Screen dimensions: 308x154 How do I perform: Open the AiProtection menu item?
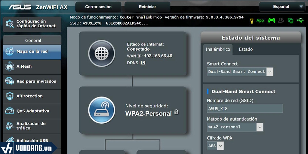point(32,96)
